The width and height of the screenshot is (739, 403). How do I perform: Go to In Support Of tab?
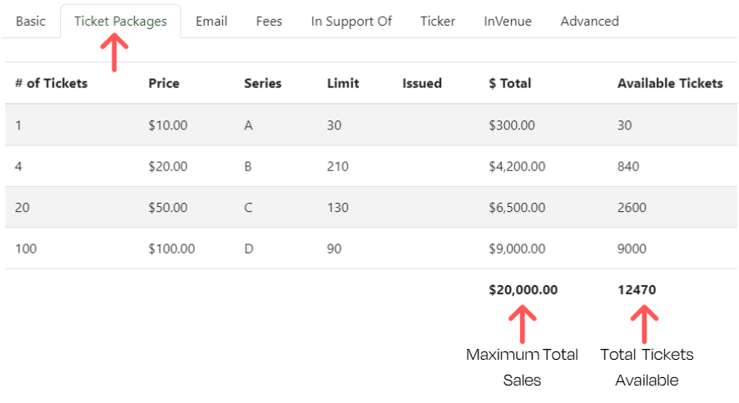[351, 22]
